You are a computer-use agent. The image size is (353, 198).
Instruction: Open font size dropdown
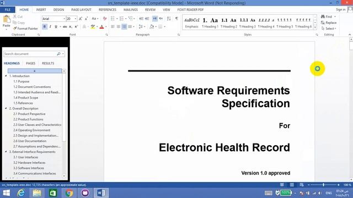75,19
